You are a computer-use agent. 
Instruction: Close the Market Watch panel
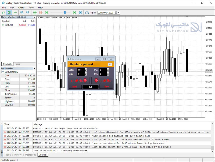point(35,17)
